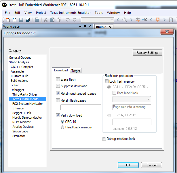This screenshot has height=173, width=177.
Task: Open the Edit menu
Action: tap(17, 13)
